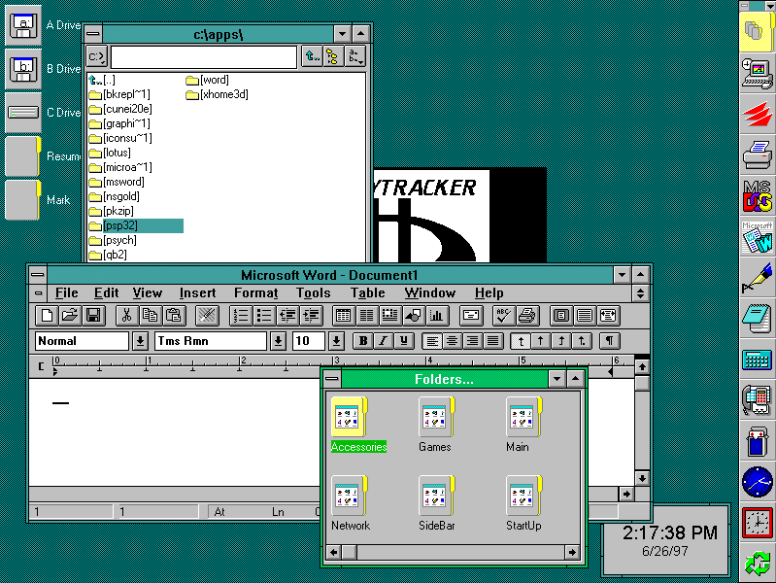Insert a chart with the graph icon
776x583 pixels.
point(437,315)
